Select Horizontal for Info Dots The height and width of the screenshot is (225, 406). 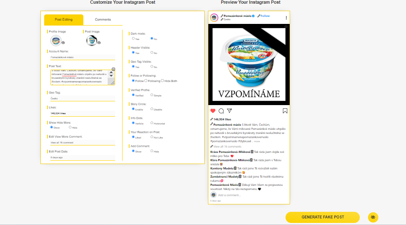point(152,123)
